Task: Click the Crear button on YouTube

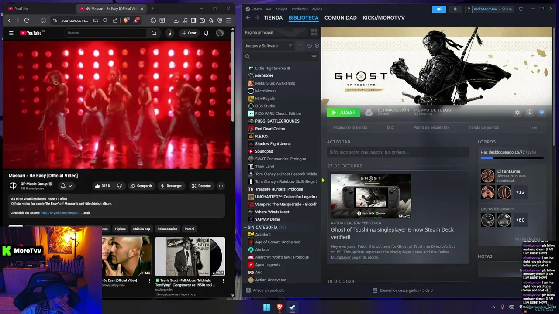Action: [189, 33]
